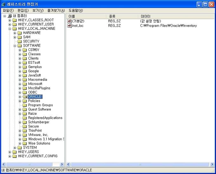Select the inst_loc value name

click(x=78, y=26)
